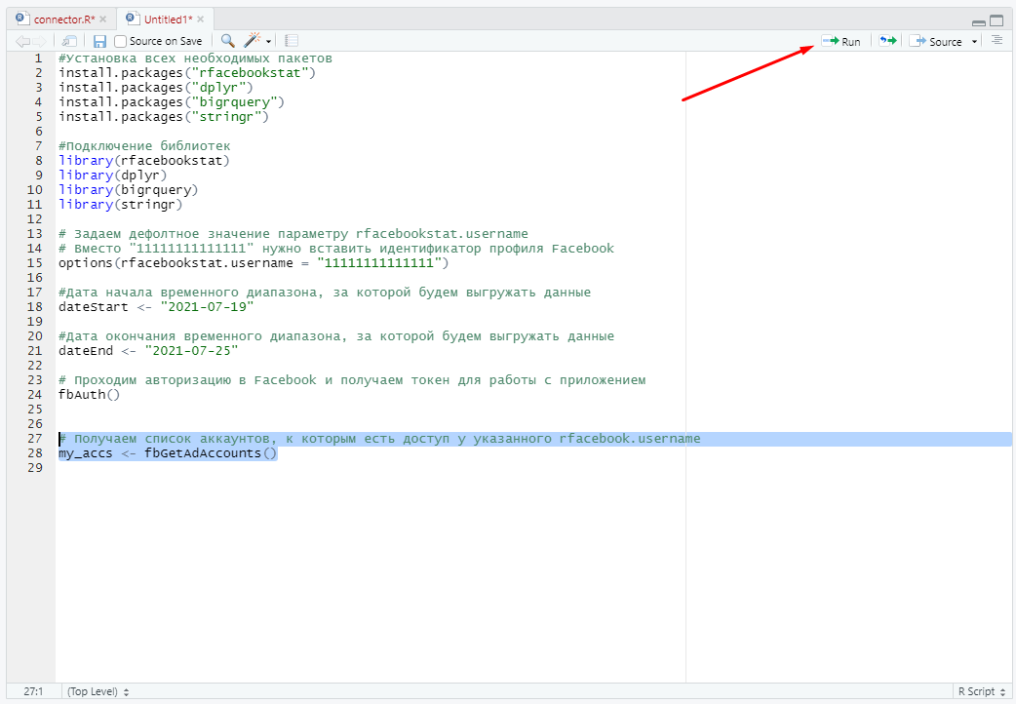Screen dimensions: 1016x704
Task: Open find and replace magnifier
Action: tap(227, 41)
